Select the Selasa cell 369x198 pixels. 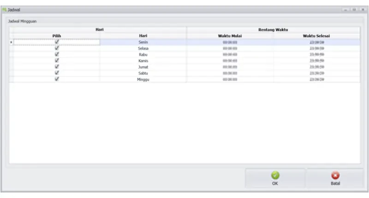pos(143,48)
